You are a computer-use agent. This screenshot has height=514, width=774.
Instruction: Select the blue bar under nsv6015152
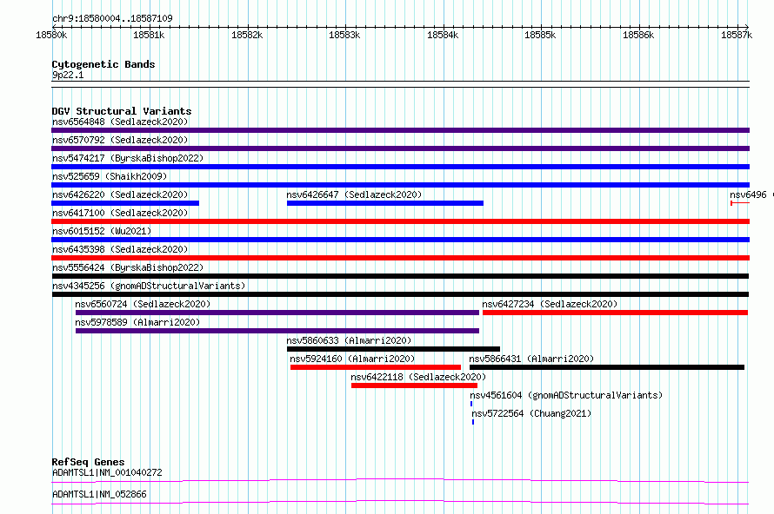coord(400,240)
